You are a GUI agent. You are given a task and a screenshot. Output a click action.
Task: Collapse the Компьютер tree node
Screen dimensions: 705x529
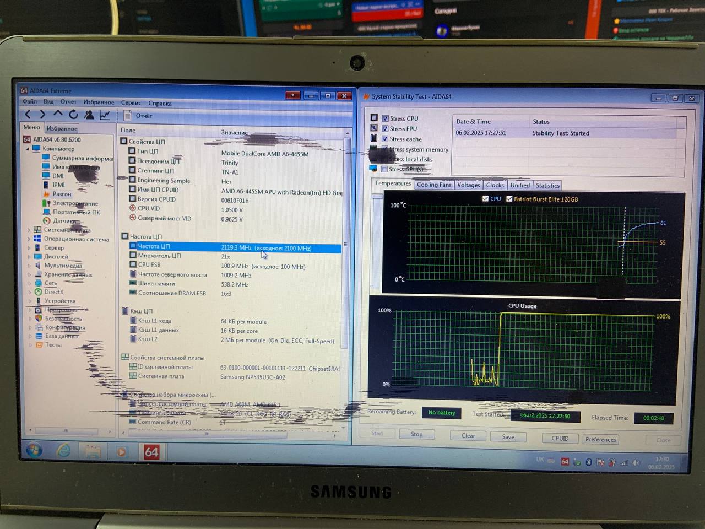click(28, 149)
